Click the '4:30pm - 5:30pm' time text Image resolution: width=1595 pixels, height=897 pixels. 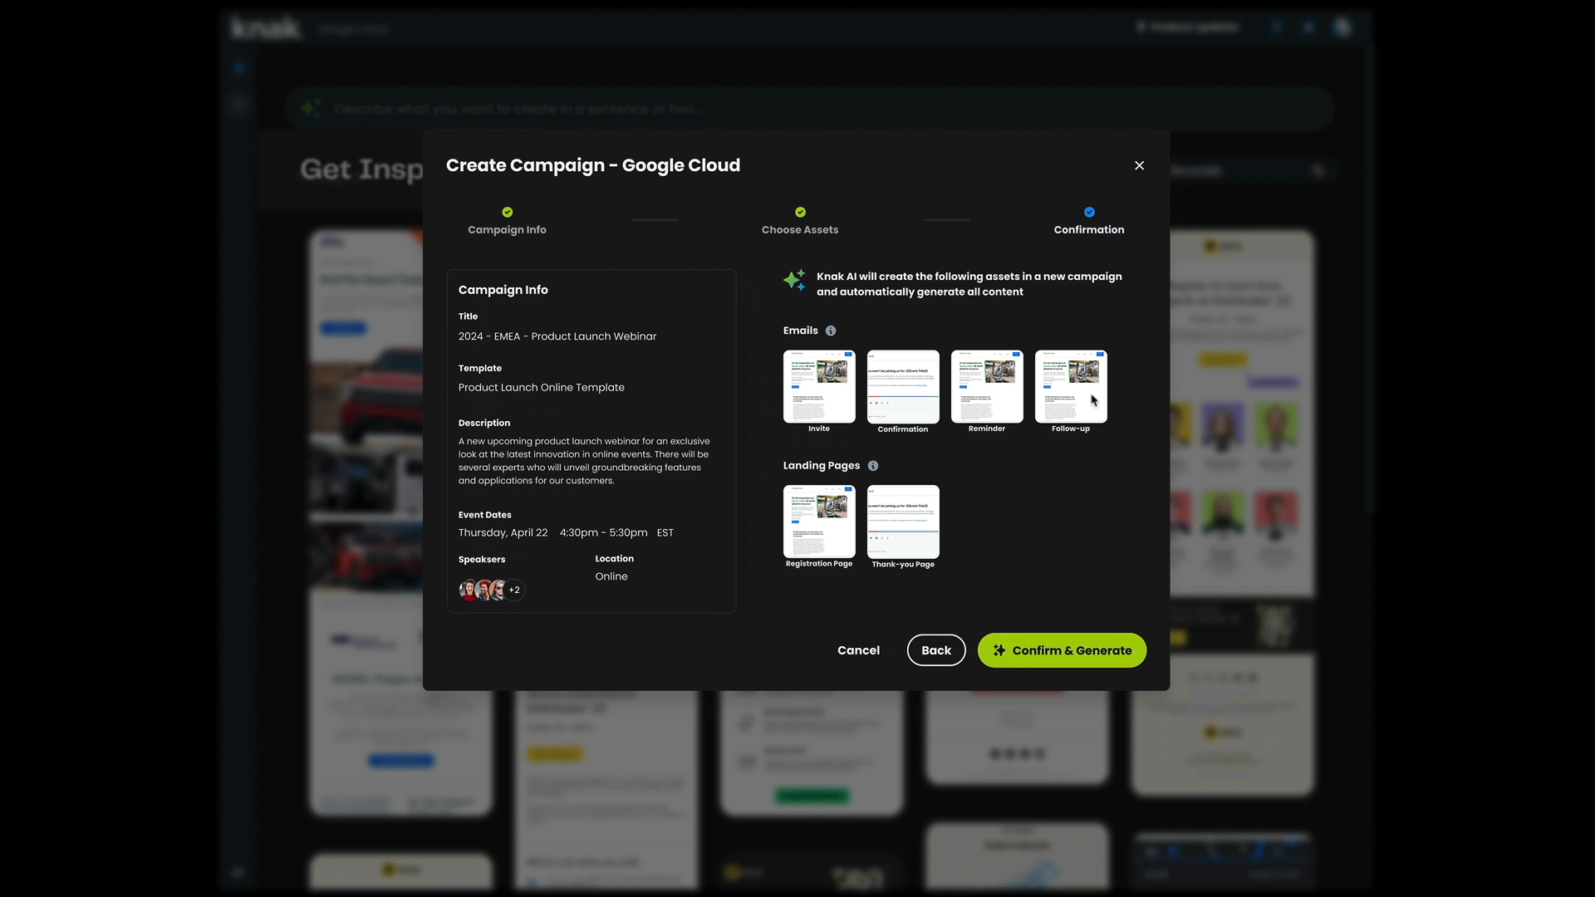click(604, 533)
